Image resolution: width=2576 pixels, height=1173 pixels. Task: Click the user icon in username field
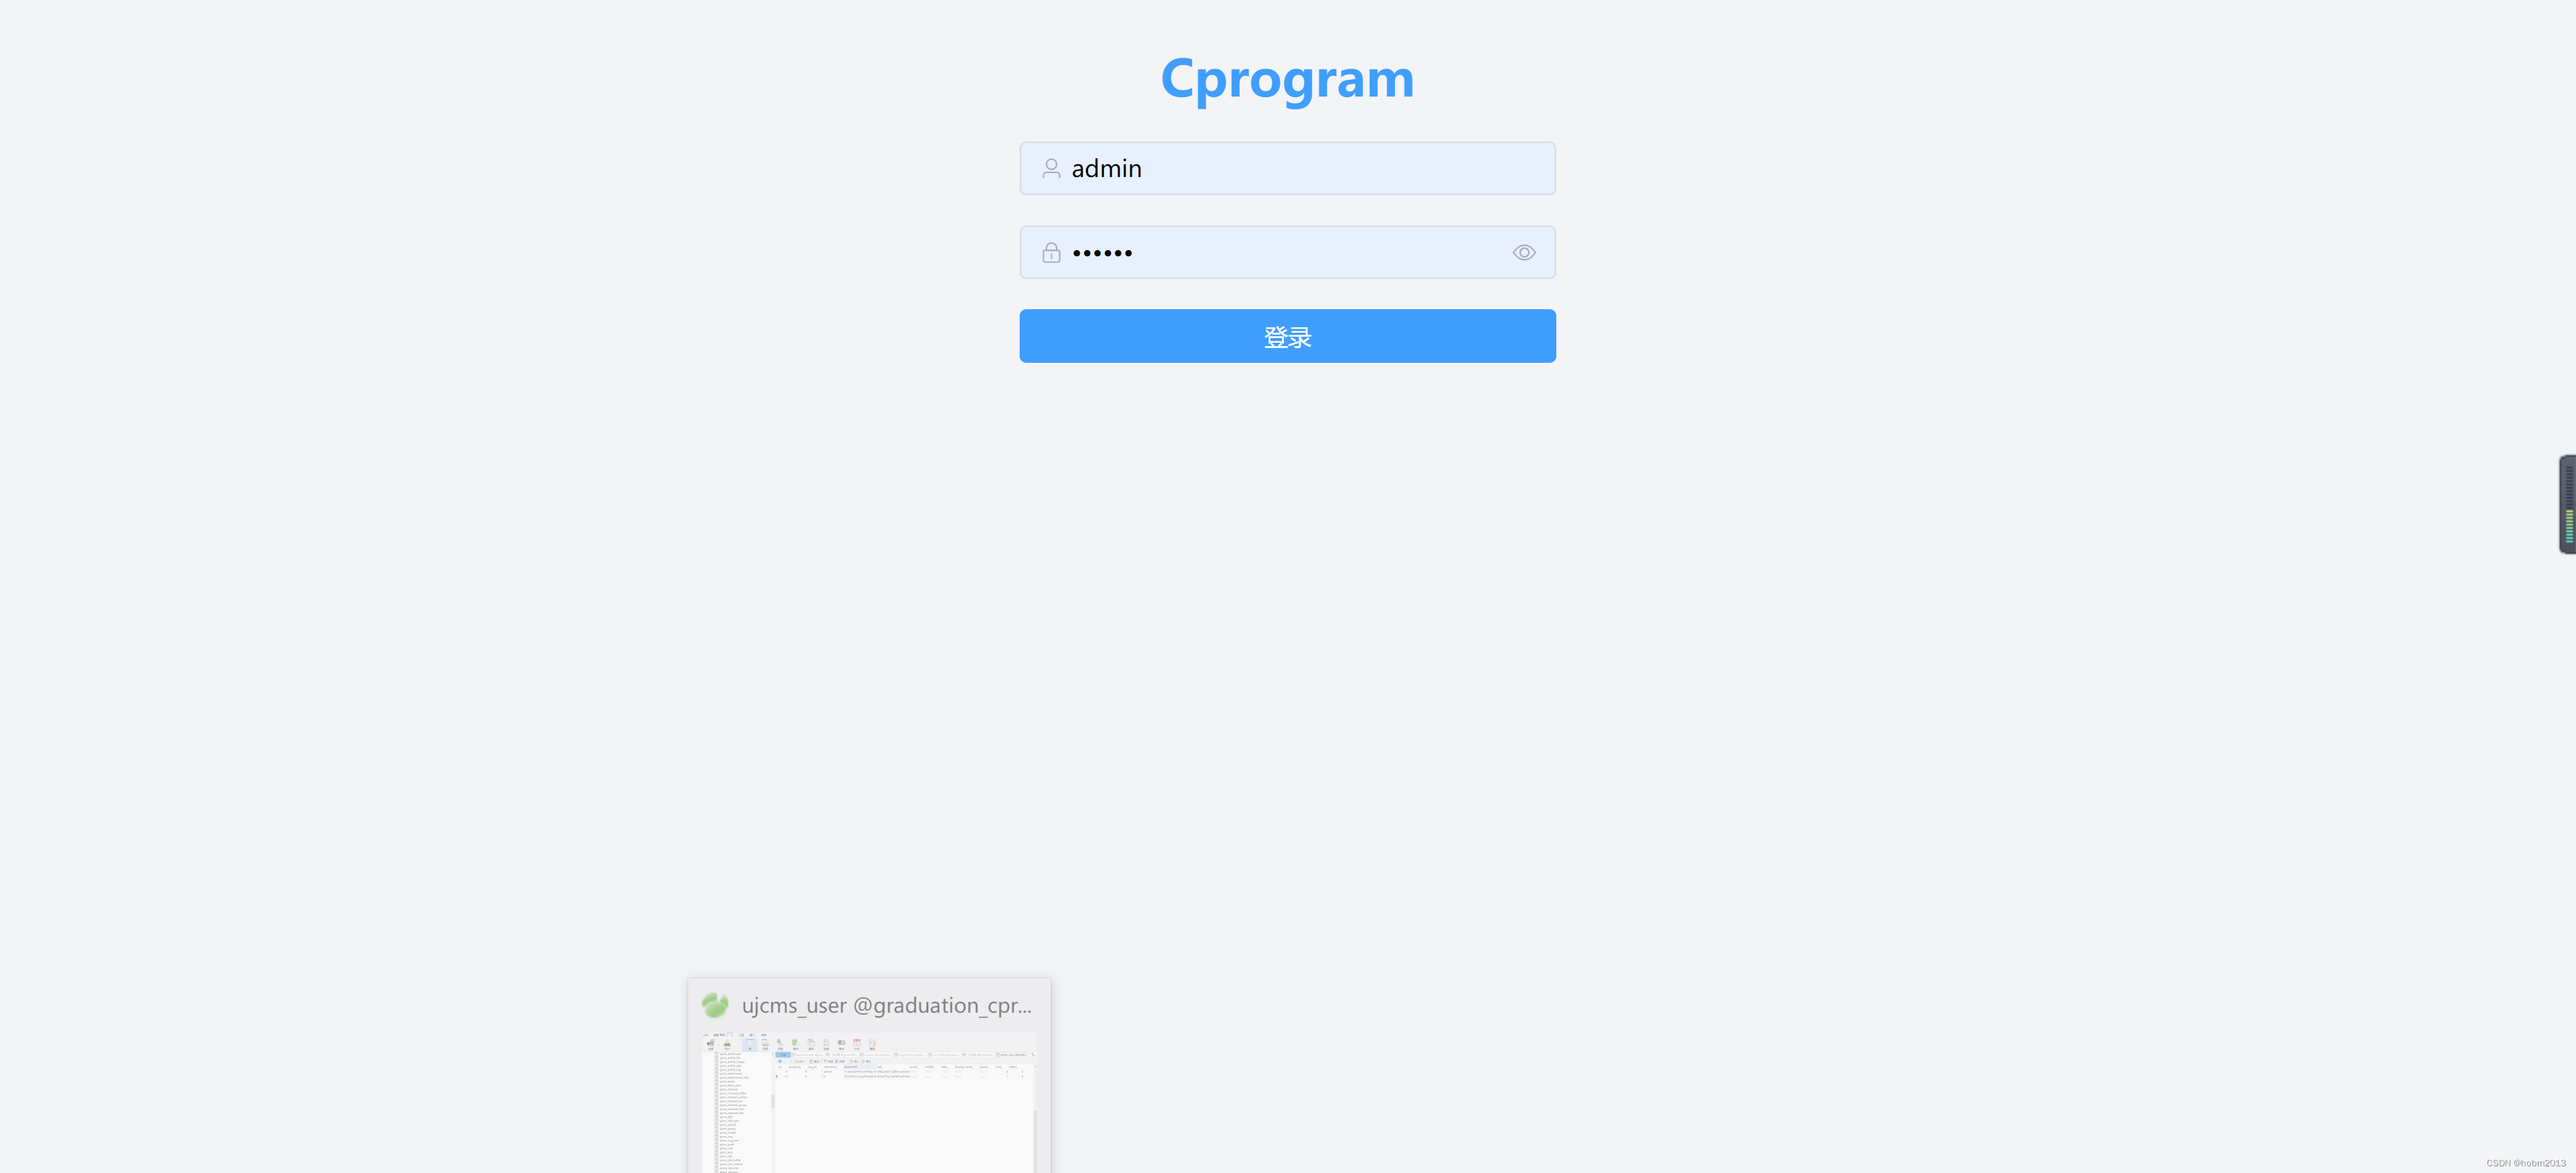pyautogui.click(x=1051, y=168)
